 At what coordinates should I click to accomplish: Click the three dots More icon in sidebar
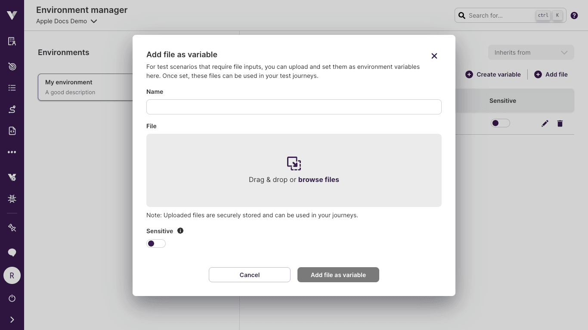point(12,152)
